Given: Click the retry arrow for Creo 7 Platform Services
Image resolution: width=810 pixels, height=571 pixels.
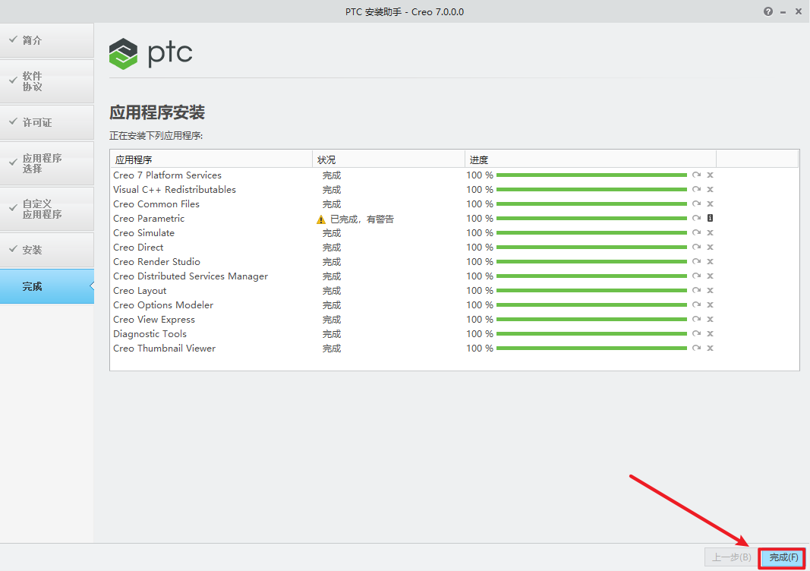Looking at the screenshot, I should click(696, 175).
